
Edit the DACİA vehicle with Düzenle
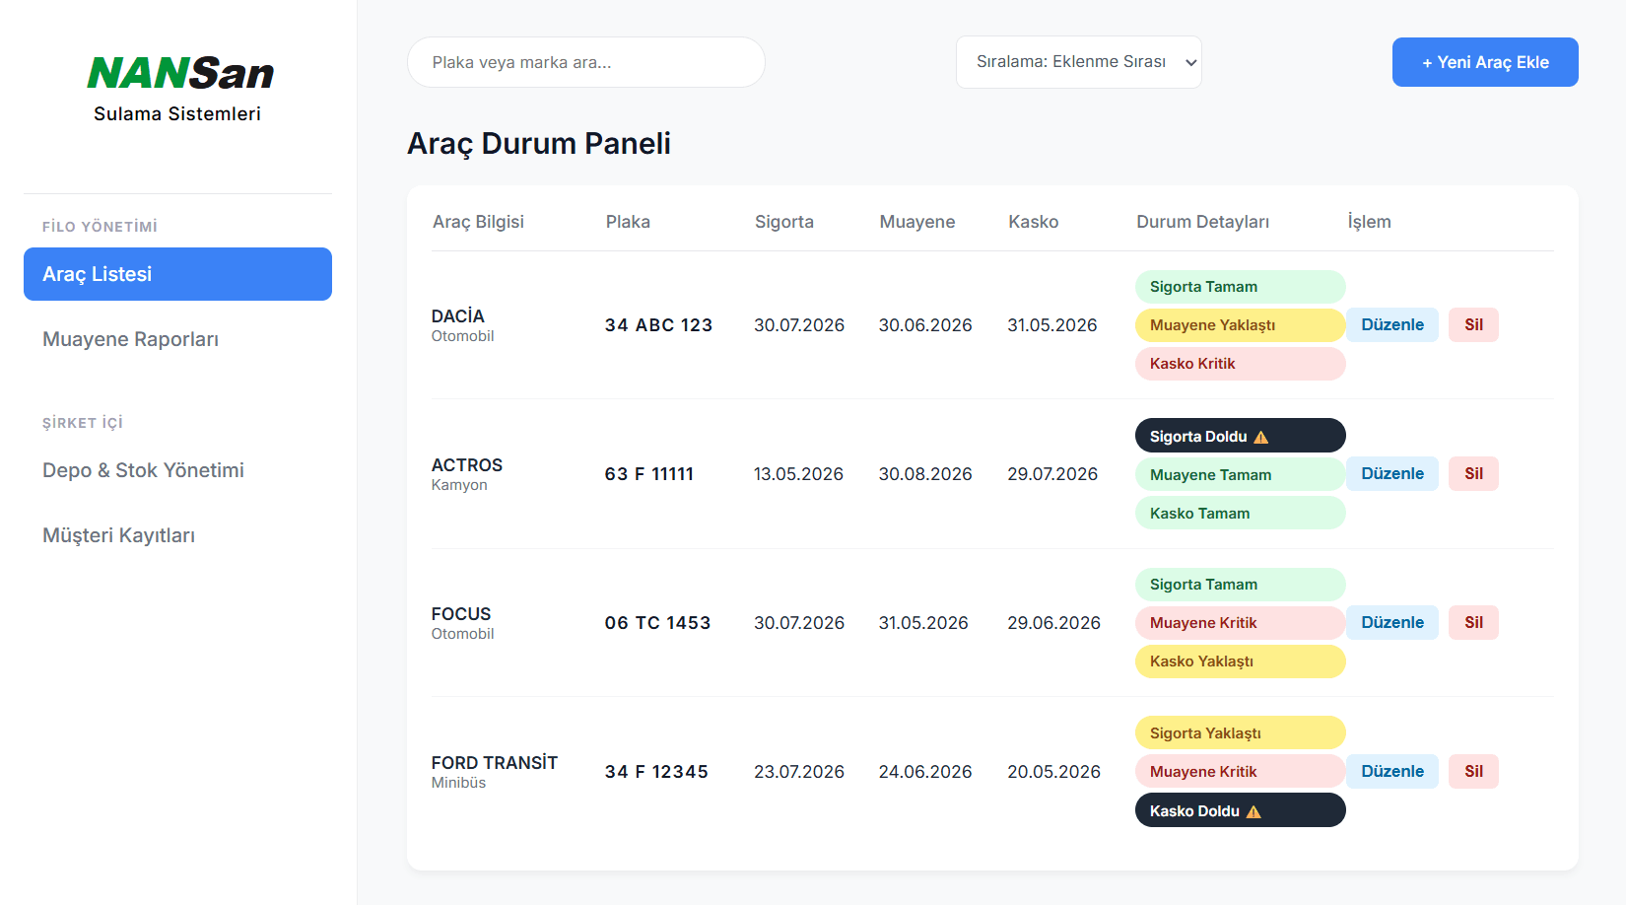click(x=1392, y=324)
